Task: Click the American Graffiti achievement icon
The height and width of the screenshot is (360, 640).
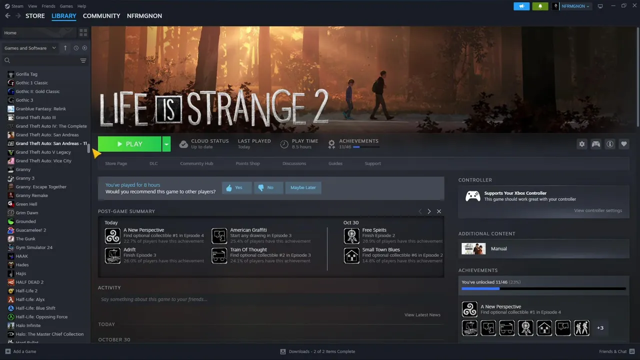Action: click(x=219, y=236)
